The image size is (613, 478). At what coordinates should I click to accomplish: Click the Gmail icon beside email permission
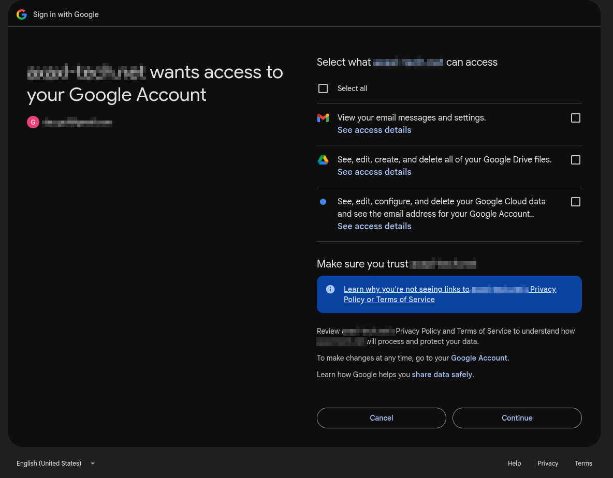tap(323, 117)
